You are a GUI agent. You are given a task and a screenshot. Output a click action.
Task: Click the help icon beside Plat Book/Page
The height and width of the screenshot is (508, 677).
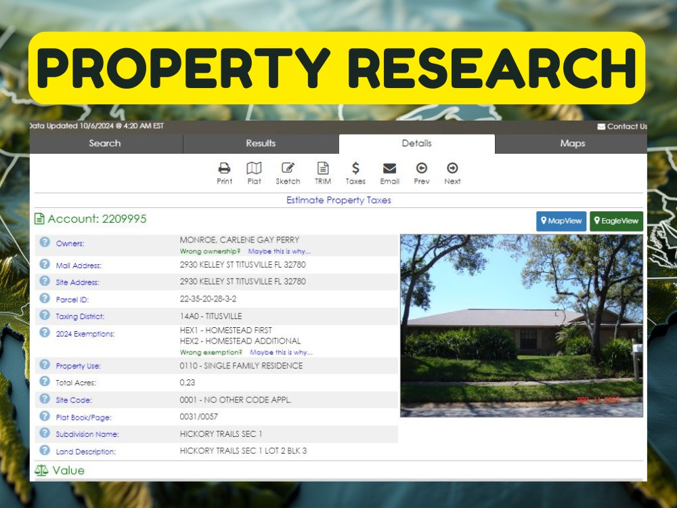coord(45,416)
